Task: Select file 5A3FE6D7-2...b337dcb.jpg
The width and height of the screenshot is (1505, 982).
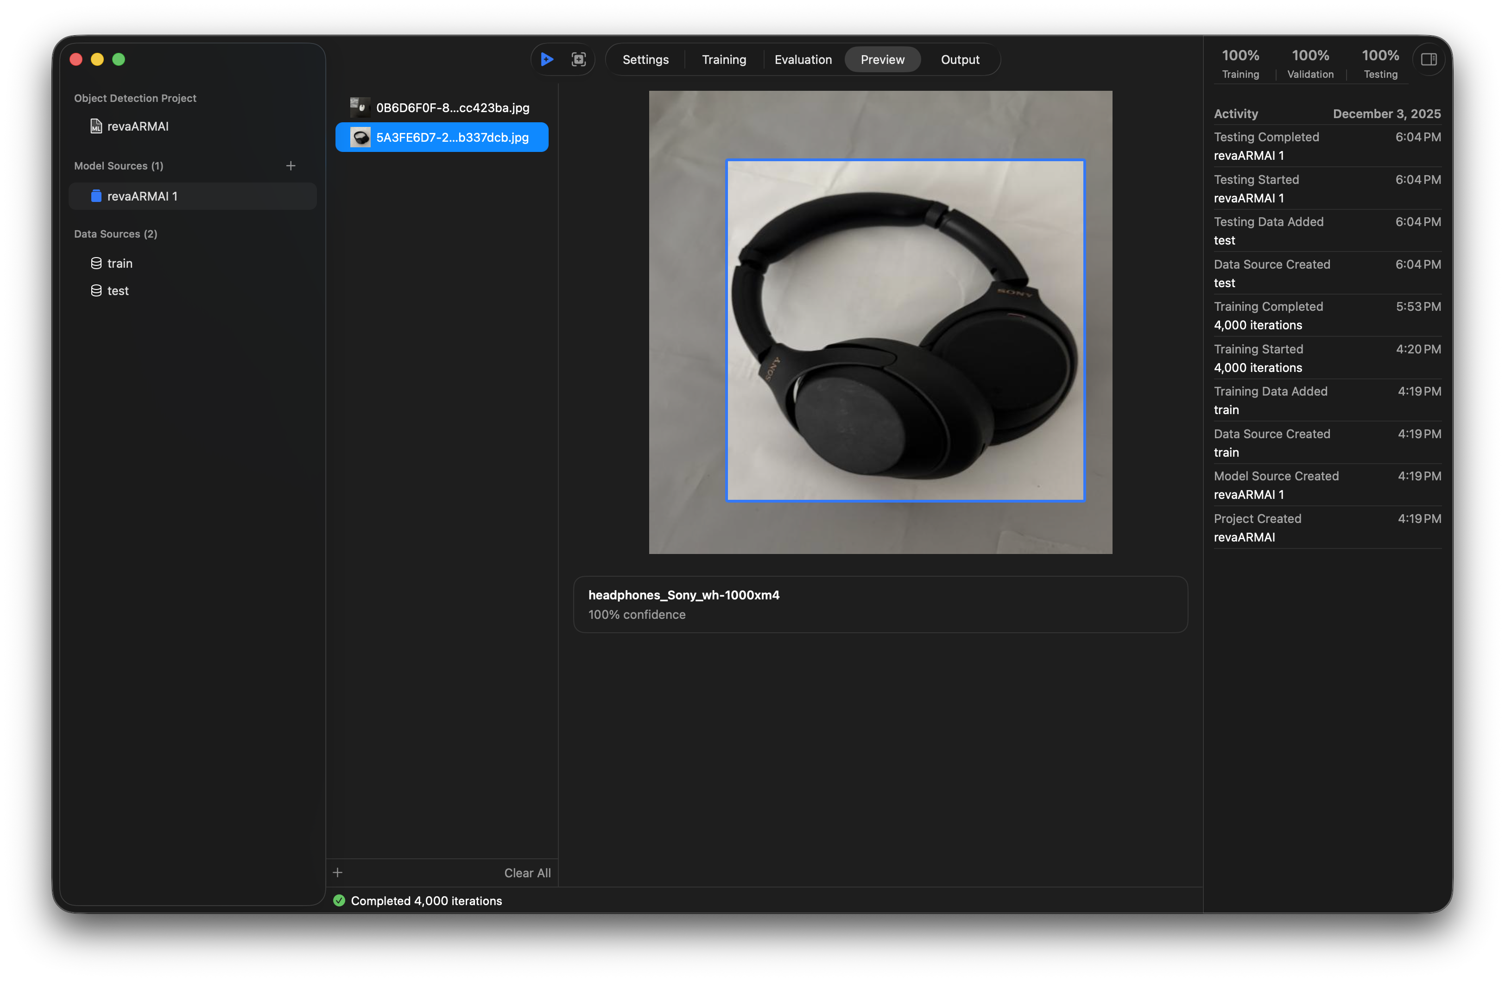Action: (x=442, y=137)
